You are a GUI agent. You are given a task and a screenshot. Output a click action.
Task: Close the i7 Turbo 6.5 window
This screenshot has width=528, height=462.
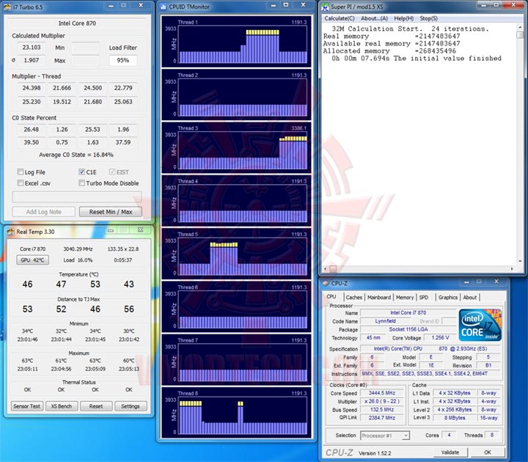141,5
